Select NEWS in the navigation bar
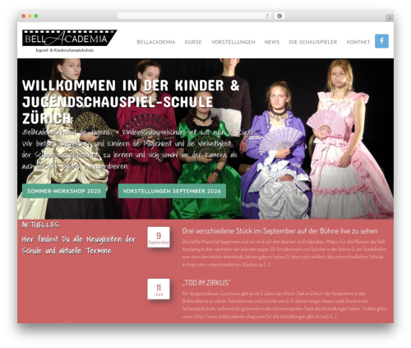This screenshot has height=348, width=411. pyautogui.click(x=272, y=42)
